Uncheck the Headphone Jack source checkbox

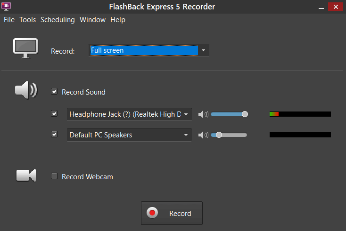click(x=54, y=113)
